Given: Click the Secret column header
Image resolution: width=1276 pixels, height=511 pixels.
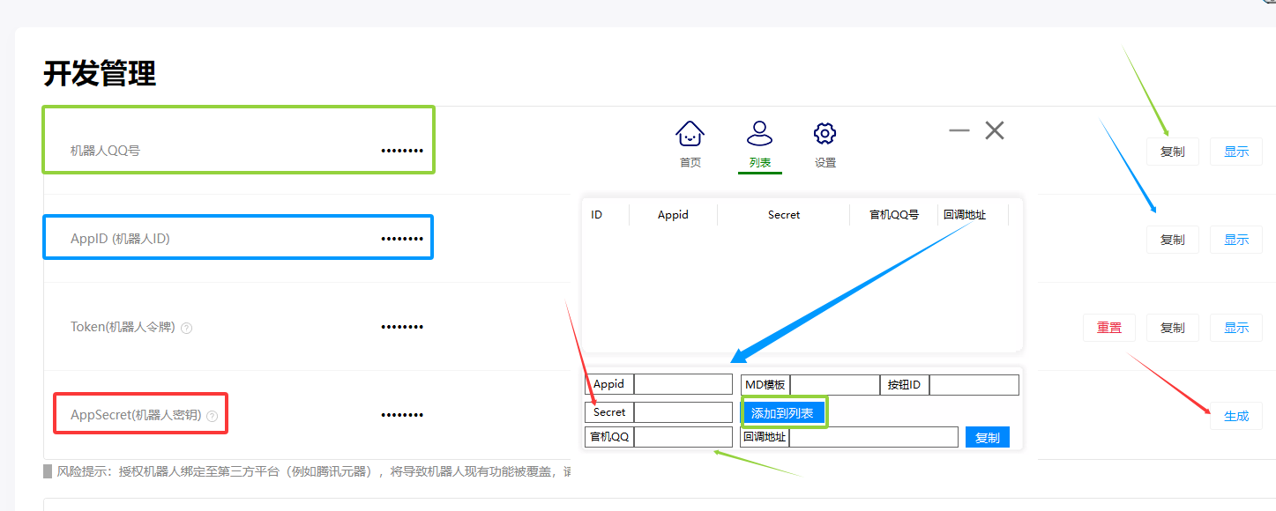Looking at the screenshot, I should 783,215.
